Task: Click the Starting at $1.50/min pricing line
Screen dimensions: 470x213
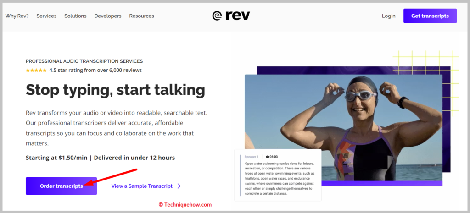Action: [x=100, y=158]
